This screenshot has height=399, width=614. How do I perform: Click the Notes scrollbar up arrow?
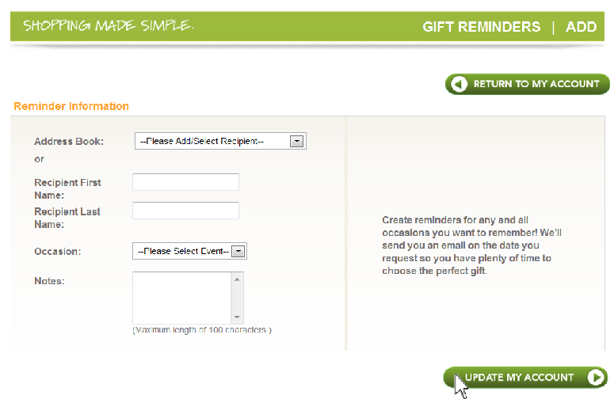pyautogui.click(x=237, y=279)
